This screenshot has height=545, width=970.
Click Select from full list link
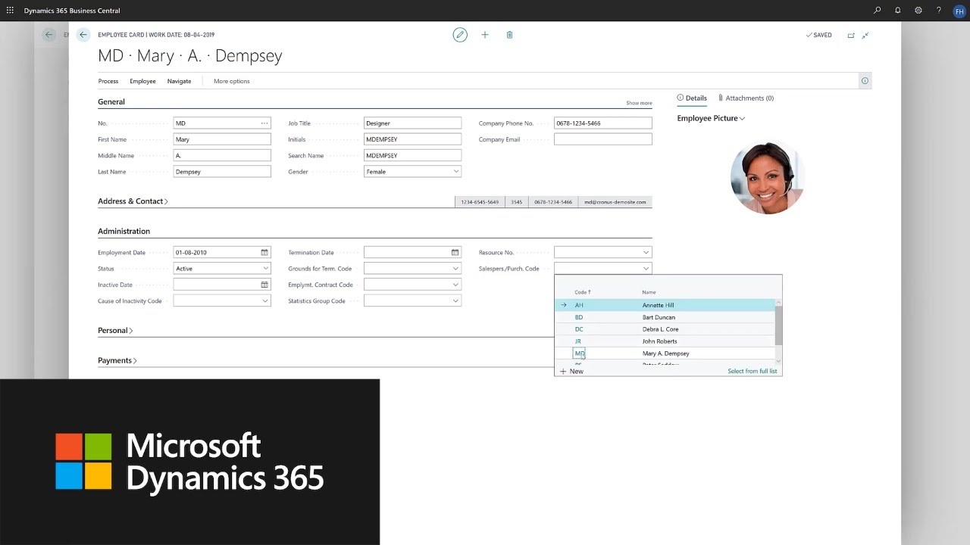click(x=752, y=372)
